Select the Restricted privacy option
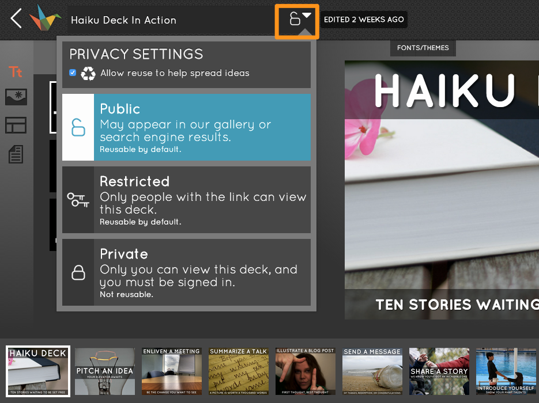The height and width of the screenshot is (403, 539). click(x=186, y=200)
